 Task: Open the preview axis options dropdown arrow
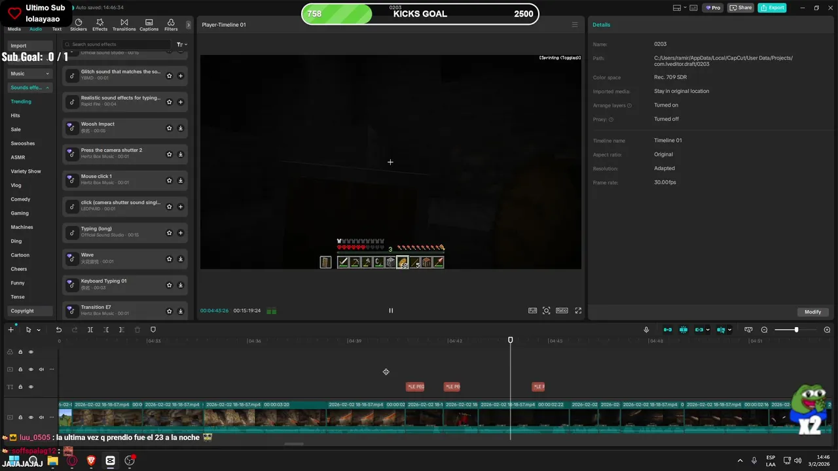729,330
